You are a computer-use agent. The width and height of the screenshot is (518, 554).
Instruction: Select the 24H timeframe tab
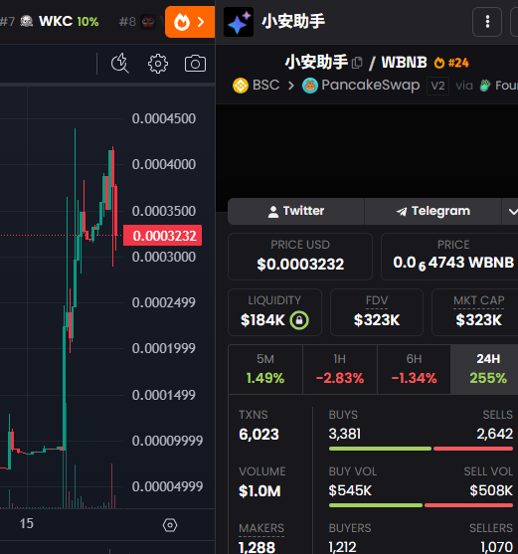pos(484,369)
